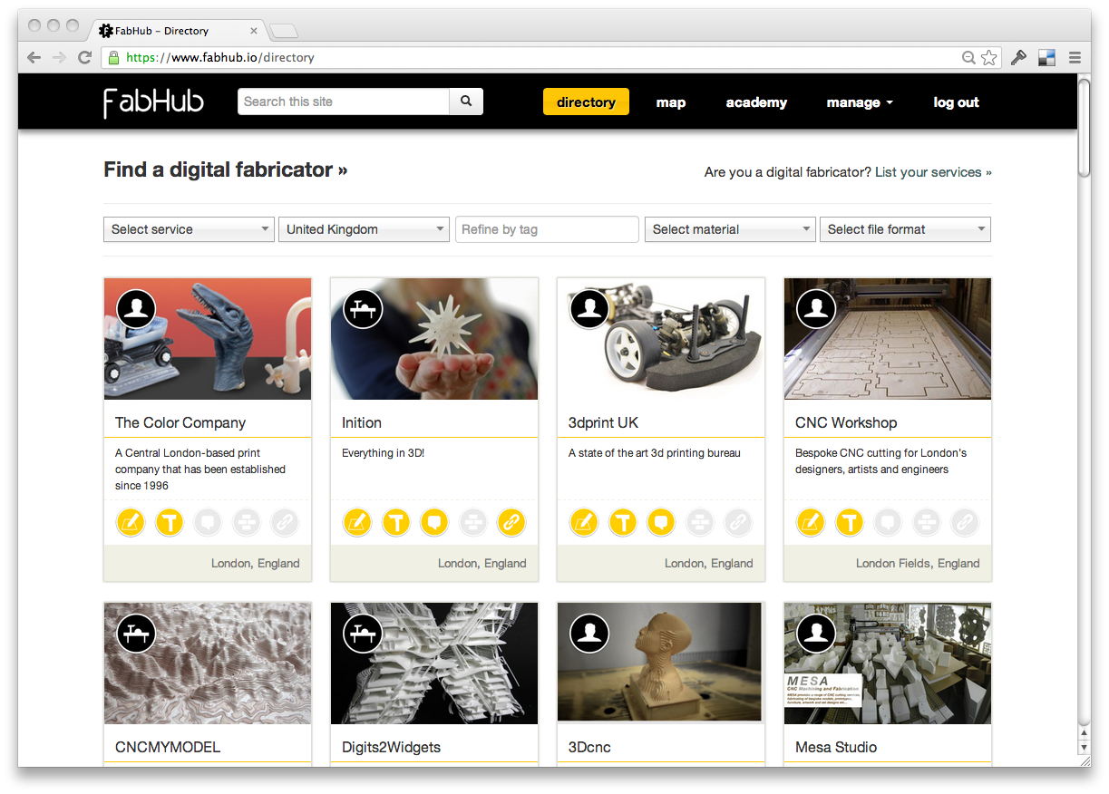The width and height of the screenshot is (1109, 794).
Task: Click the browser address bar URL
Action: click(x=220, y=57)
